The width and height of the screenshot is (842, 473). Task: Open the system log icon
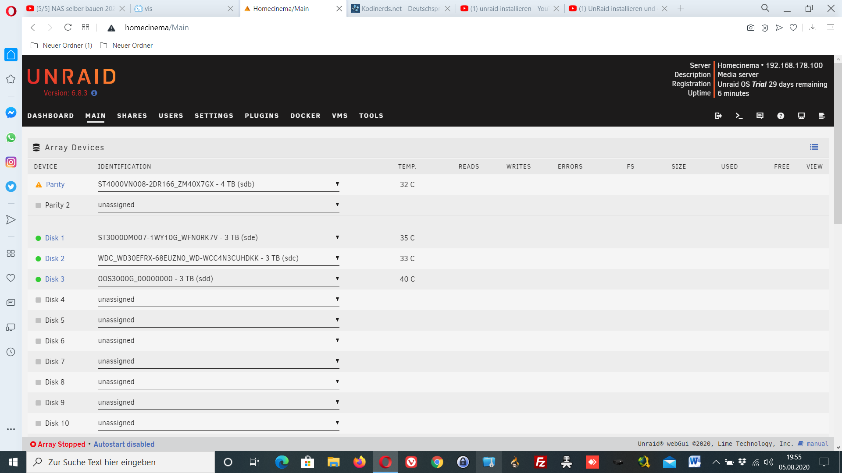[x=822, y=116]
